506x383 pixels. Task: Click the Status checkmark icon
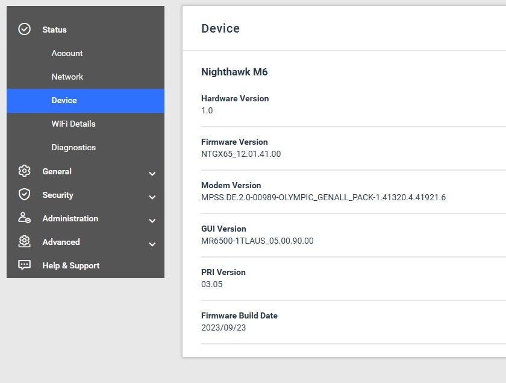click(x=24, y=29)
